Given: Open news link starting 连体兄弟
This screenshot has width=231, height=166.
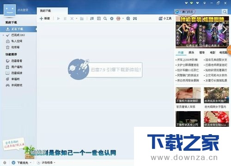Looking at the screenshot, I should click(216, 59).
